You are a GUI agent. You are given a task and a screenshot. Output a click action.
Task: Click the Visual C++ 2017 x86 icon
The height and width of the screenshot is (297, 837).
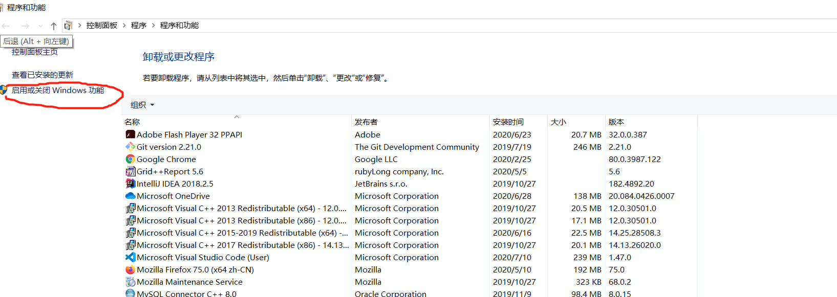click(131, 245)
